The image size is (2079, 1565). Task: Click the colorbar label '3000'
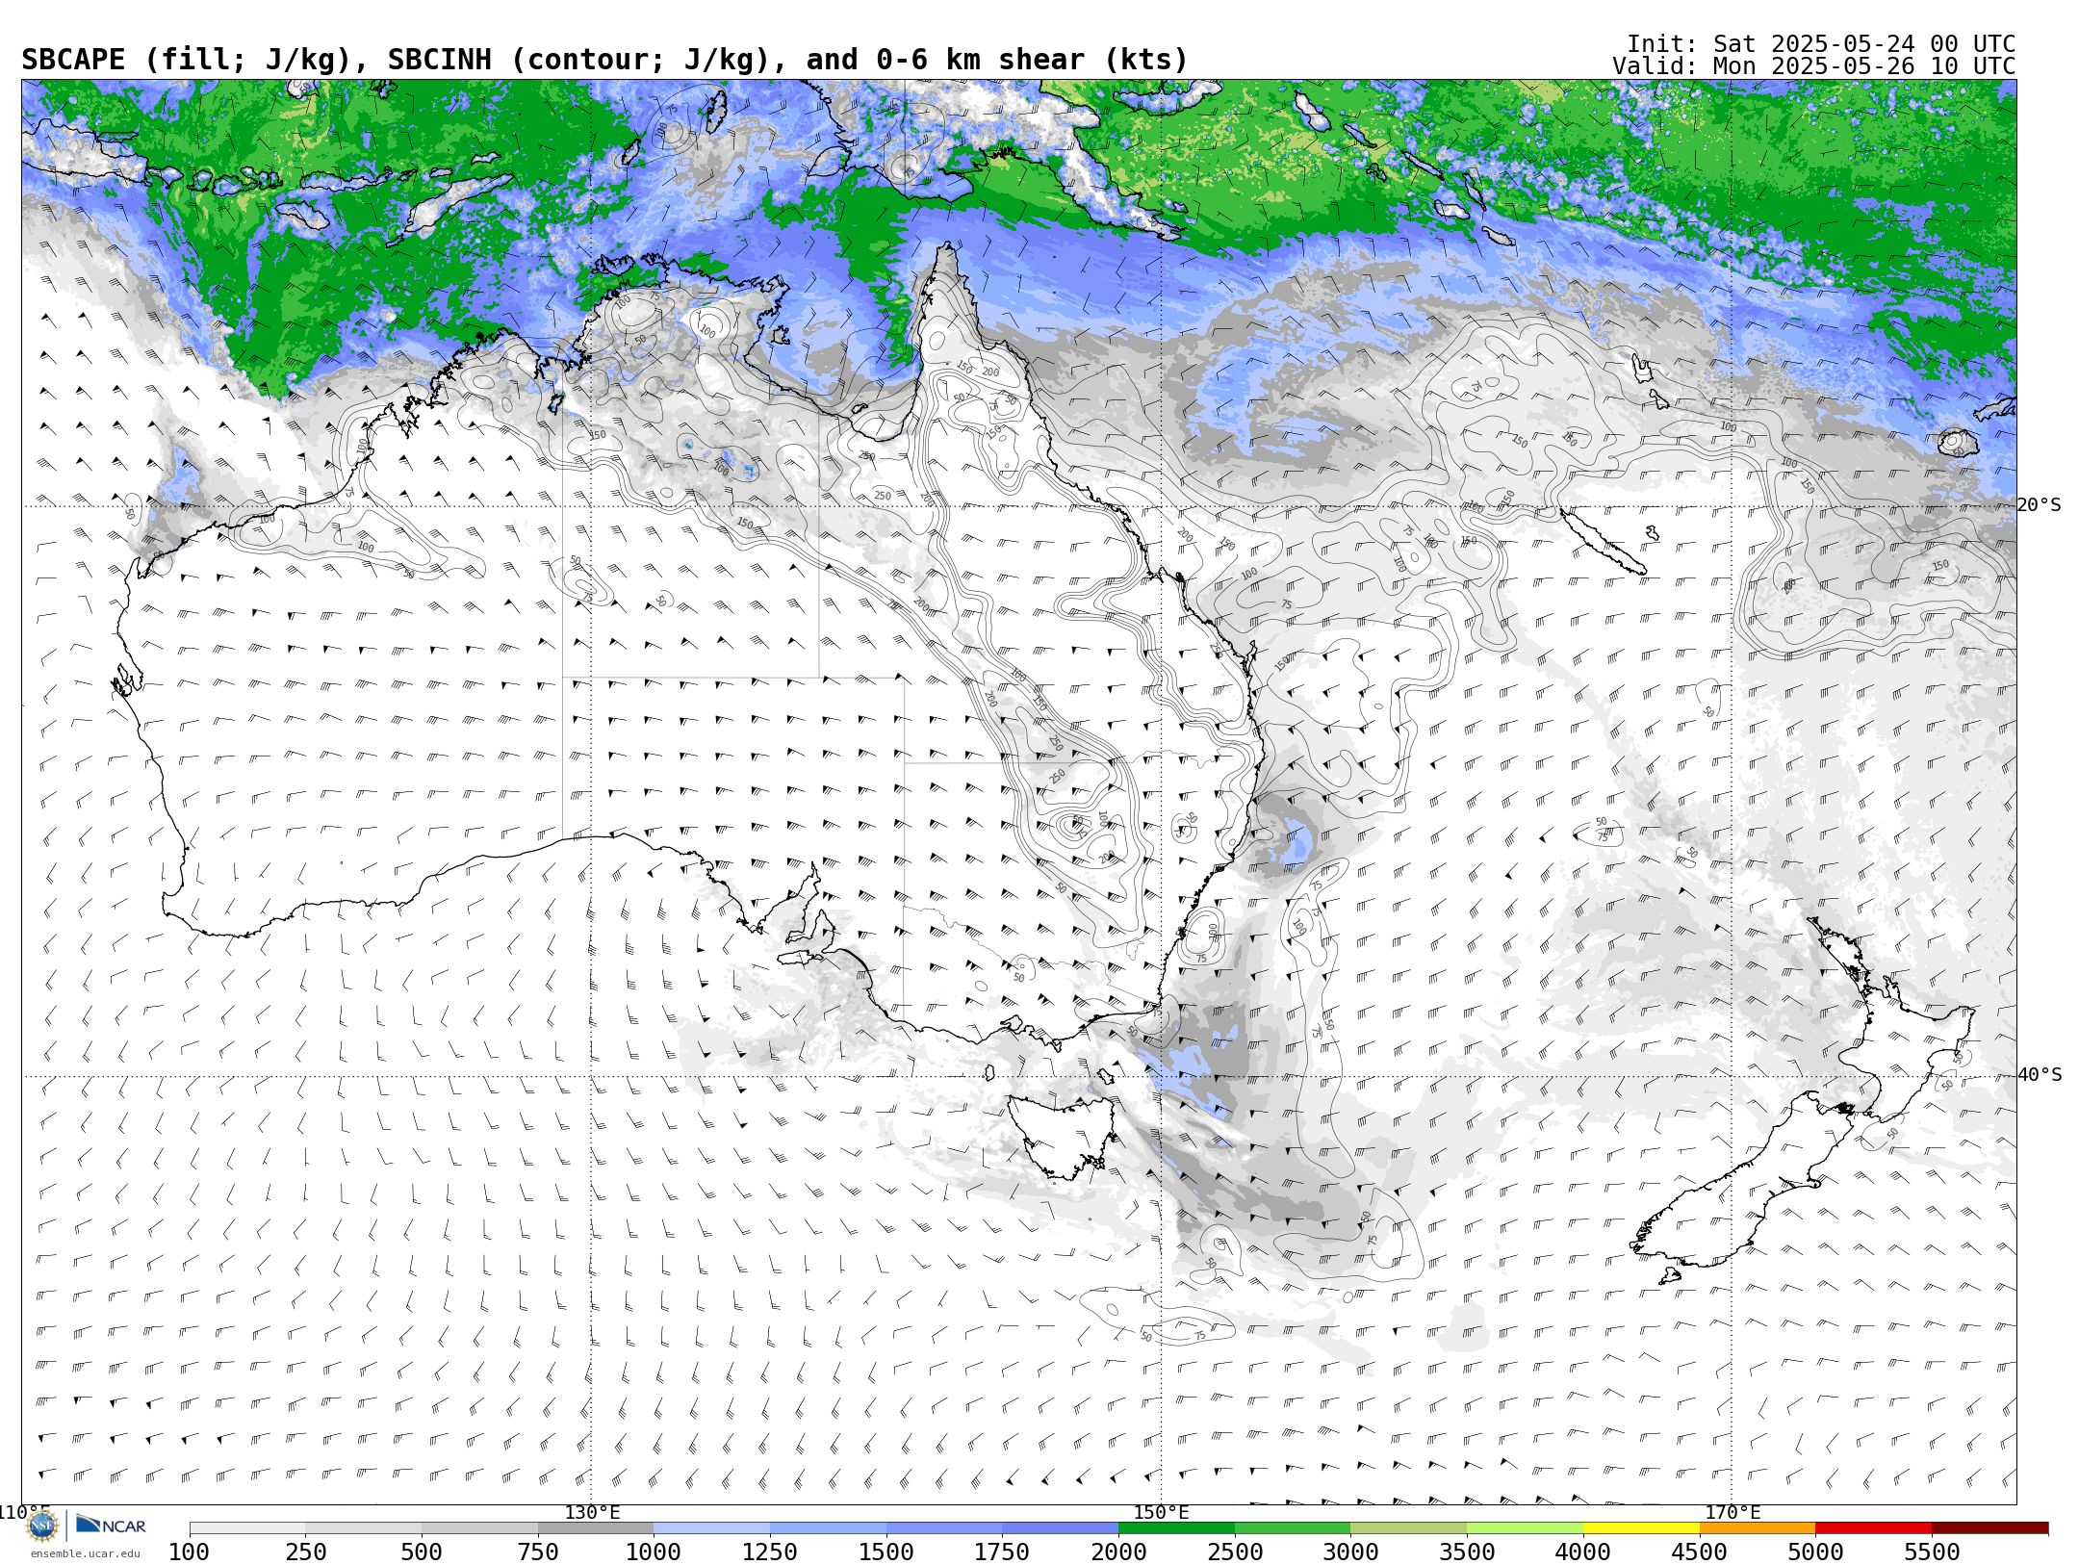coord(1350,1552)
